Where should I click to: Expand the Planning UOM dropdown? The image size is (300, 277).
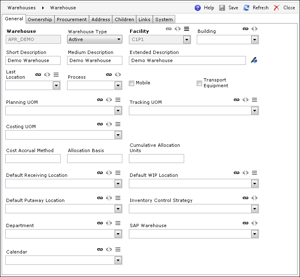[118, 111]
